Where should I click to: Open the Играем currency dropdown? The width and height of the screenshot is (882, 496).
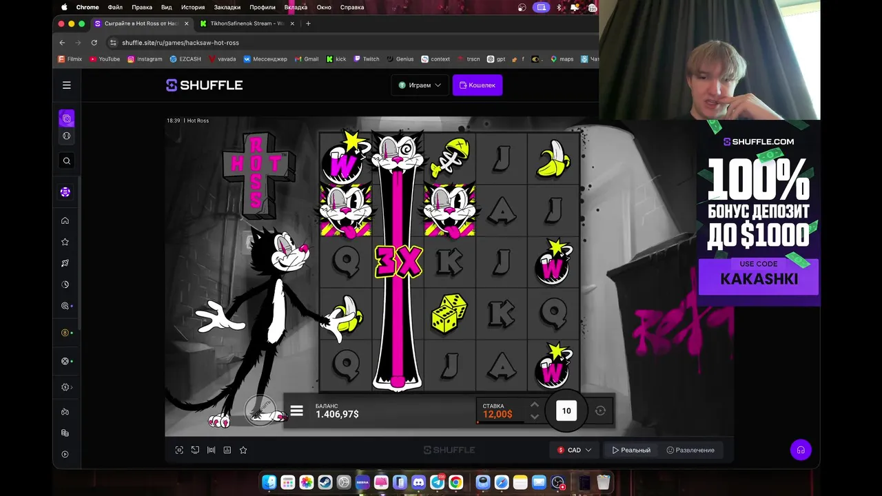[x=420, y=85]
